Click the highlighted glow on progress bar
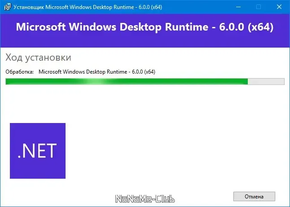Viewport: 290px width, 207px height. pyautogui.click(x=96, y=82)
